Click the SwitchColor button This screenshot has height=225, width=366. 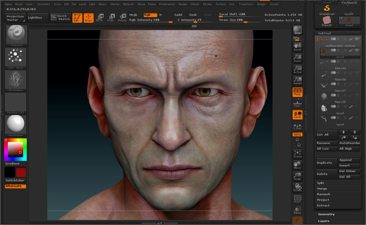[x=15, y=181]
